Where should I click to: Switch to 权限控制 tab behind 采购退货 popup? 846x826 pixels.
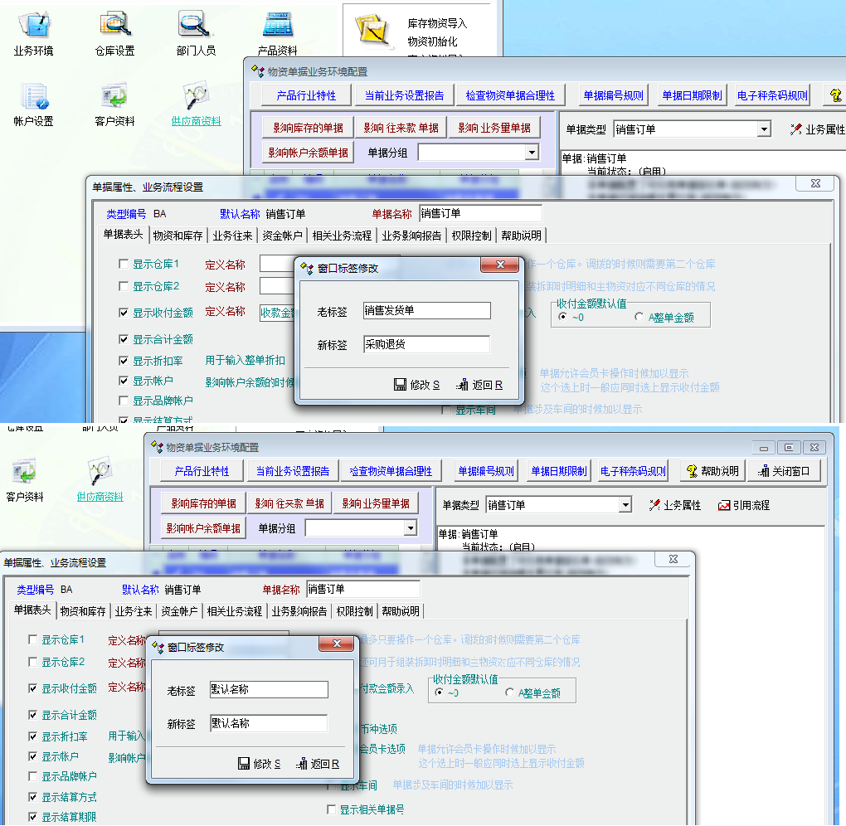471,236
